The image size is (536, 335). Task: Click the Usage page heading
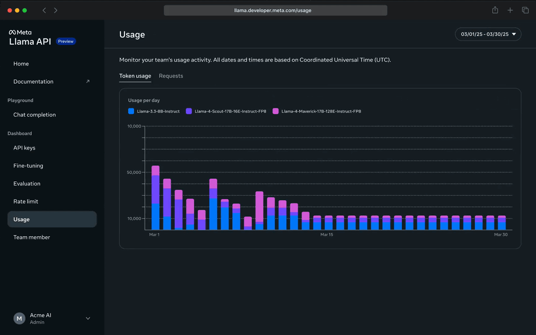click(x=132, y=34)
